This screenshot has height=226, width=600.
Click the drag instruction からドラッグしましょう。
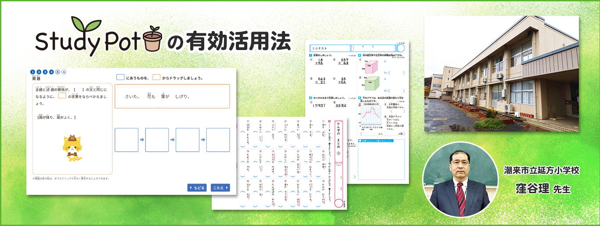(182, 78)
